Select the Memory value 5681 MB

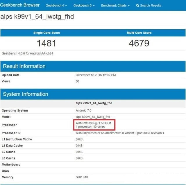point(82,177)
